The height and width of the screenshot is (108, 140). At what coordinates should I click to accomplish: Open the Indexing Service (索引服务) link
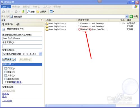pyautogui.click(x=17, y=82)
